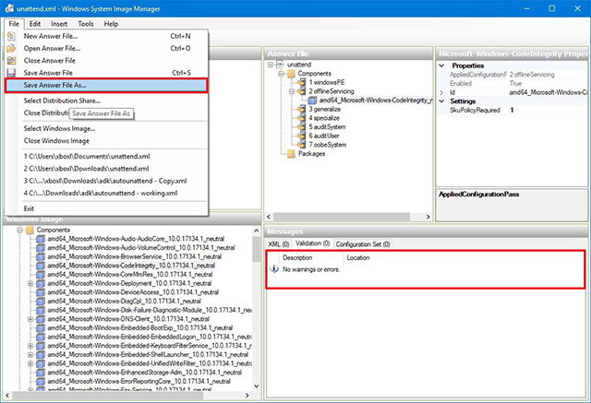Switch to the Validation (0) tab

pyautogui.click(x=312, y=243)
